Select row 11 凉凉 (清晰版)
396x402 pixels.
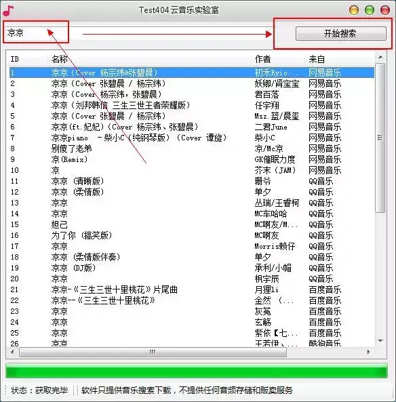(192, 181)
